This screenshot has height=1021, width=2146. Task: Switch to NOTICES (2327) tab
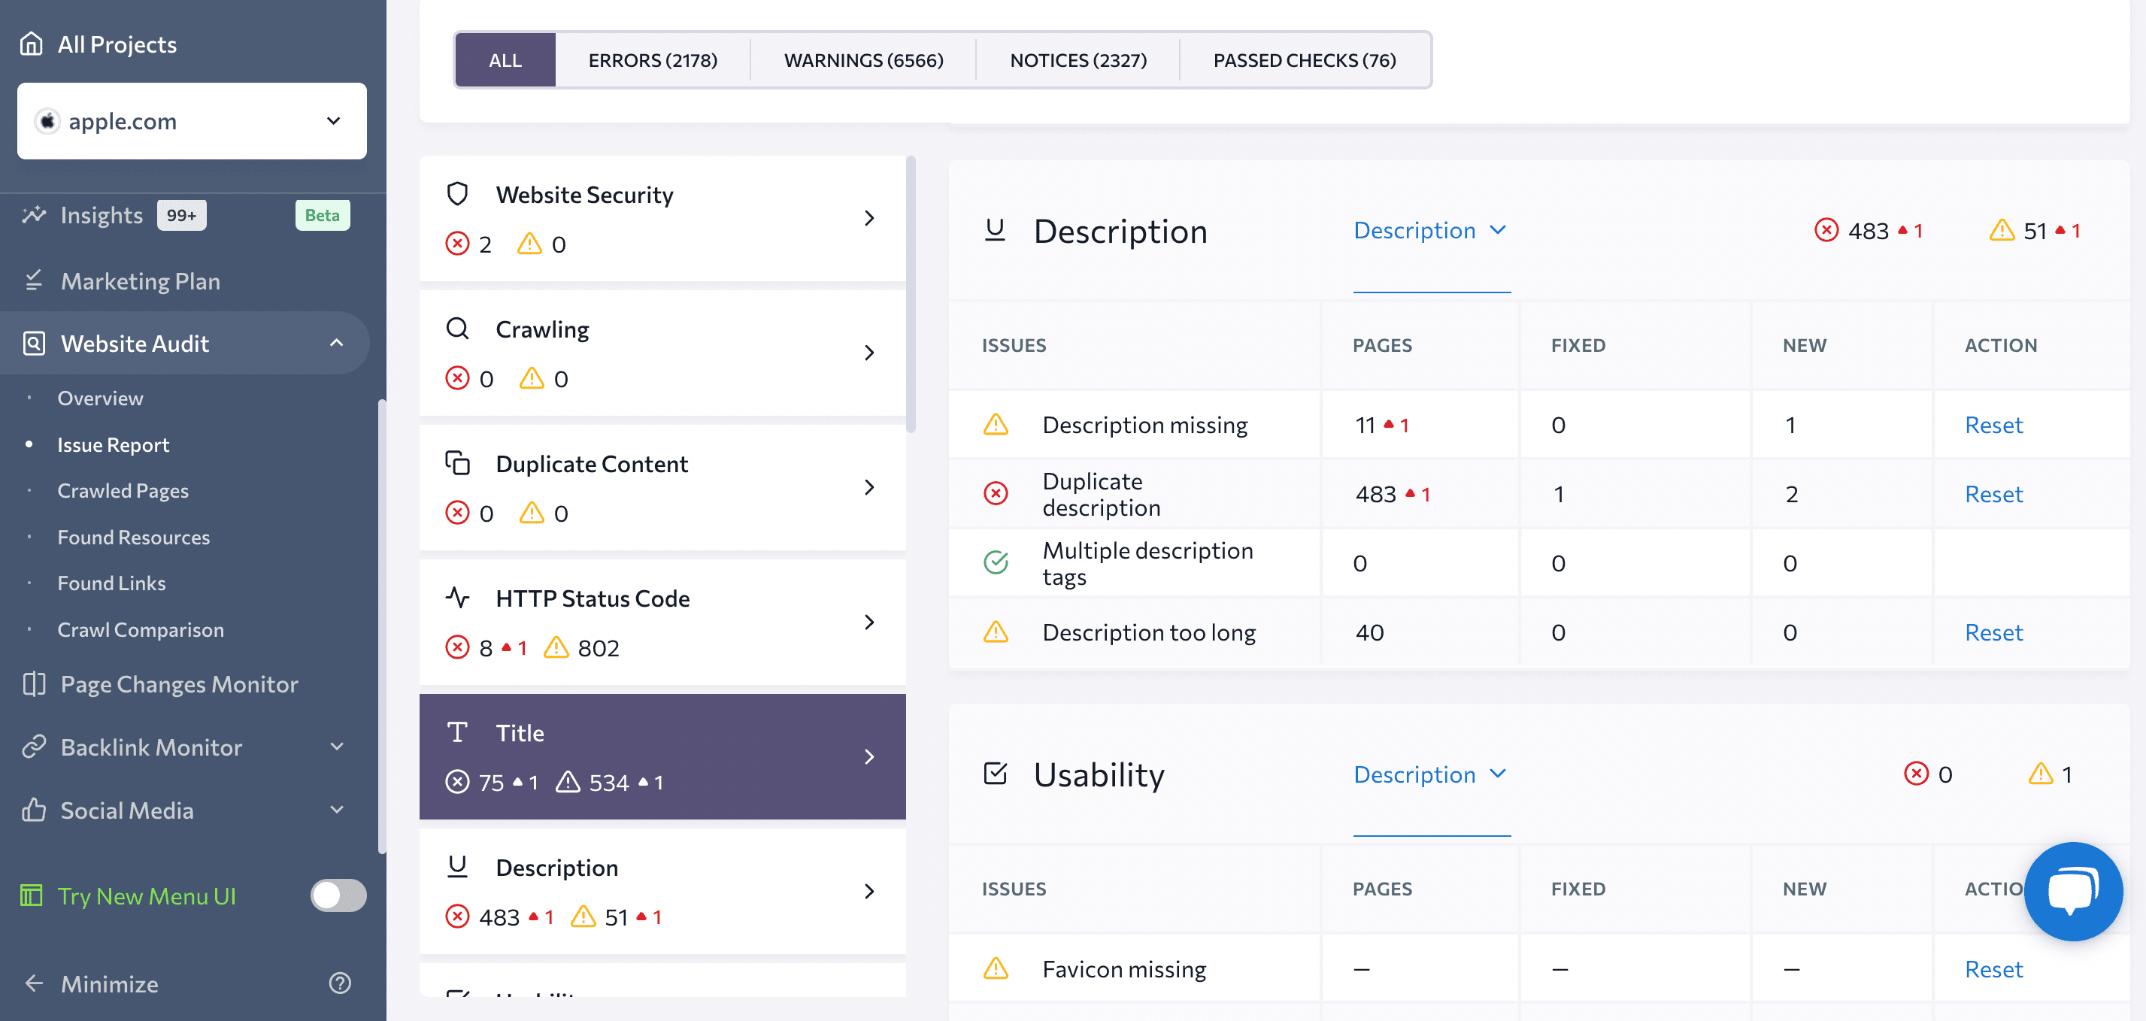click(x=1078, y=60)
